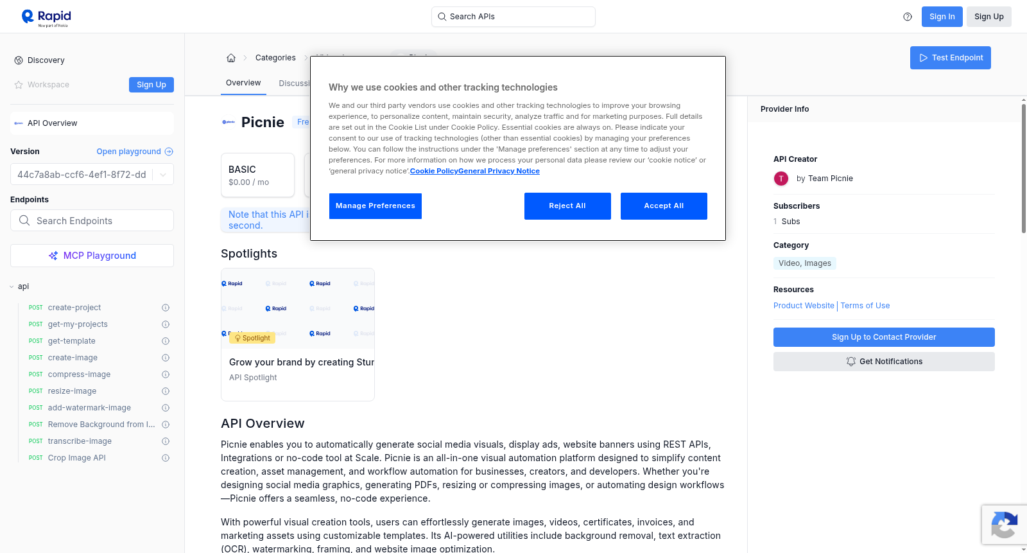This screenshot has height=553, width=1027.
Task: Collapse the api endpoint group
Action: pos(12,286)
